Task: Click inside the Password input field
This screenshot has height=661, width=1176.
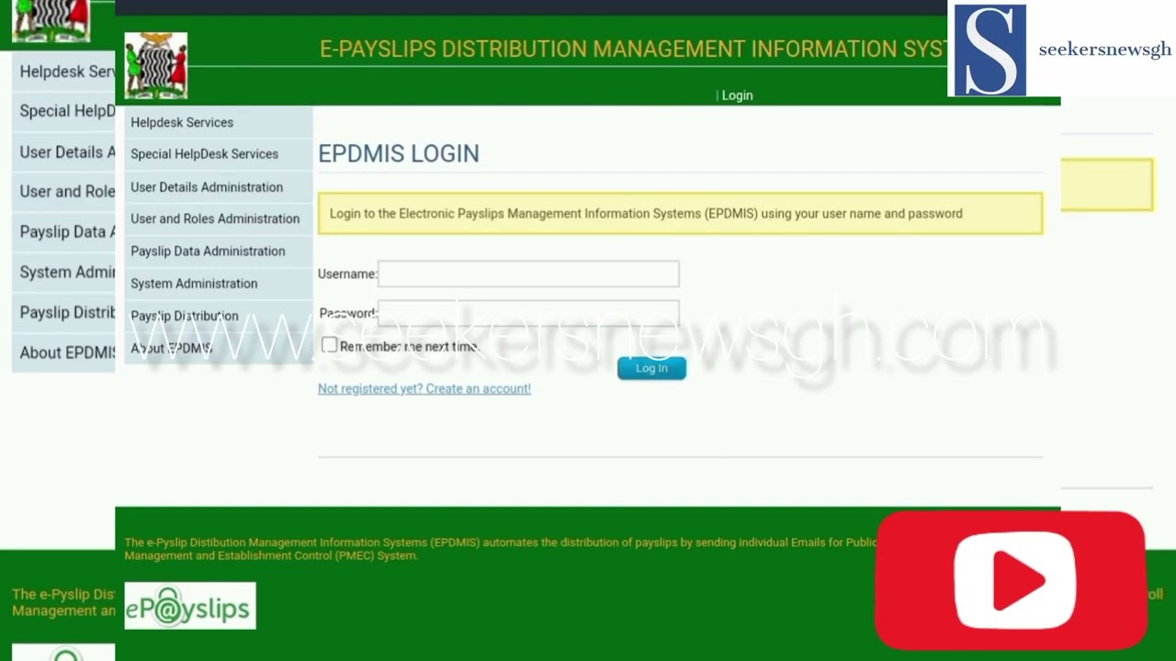Action: coord(527,313)
